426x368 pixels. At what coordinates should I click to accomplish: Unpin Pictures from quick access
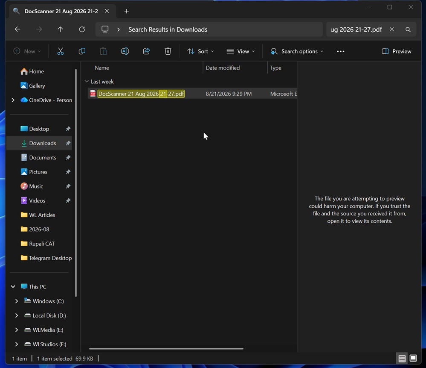pyautogui.click(x=68, y=172)
